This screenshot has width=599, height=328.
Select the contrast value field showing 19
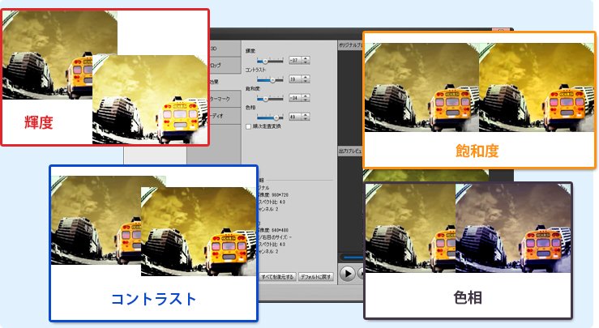(294, 79)
